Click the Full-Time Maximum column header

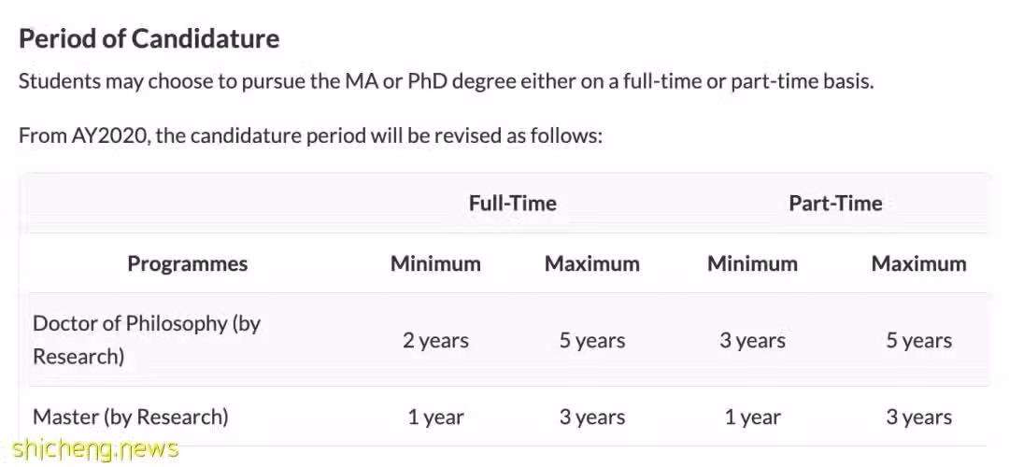pyautogui.click(x=592, y=263)
